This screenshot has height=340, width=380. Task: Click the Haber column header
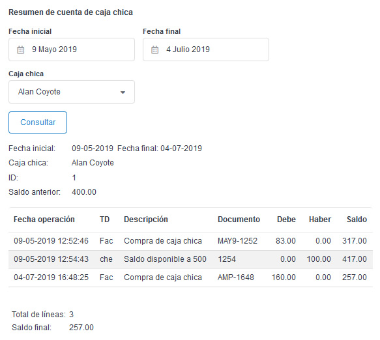pyautogui.click(x=320, y=220)
